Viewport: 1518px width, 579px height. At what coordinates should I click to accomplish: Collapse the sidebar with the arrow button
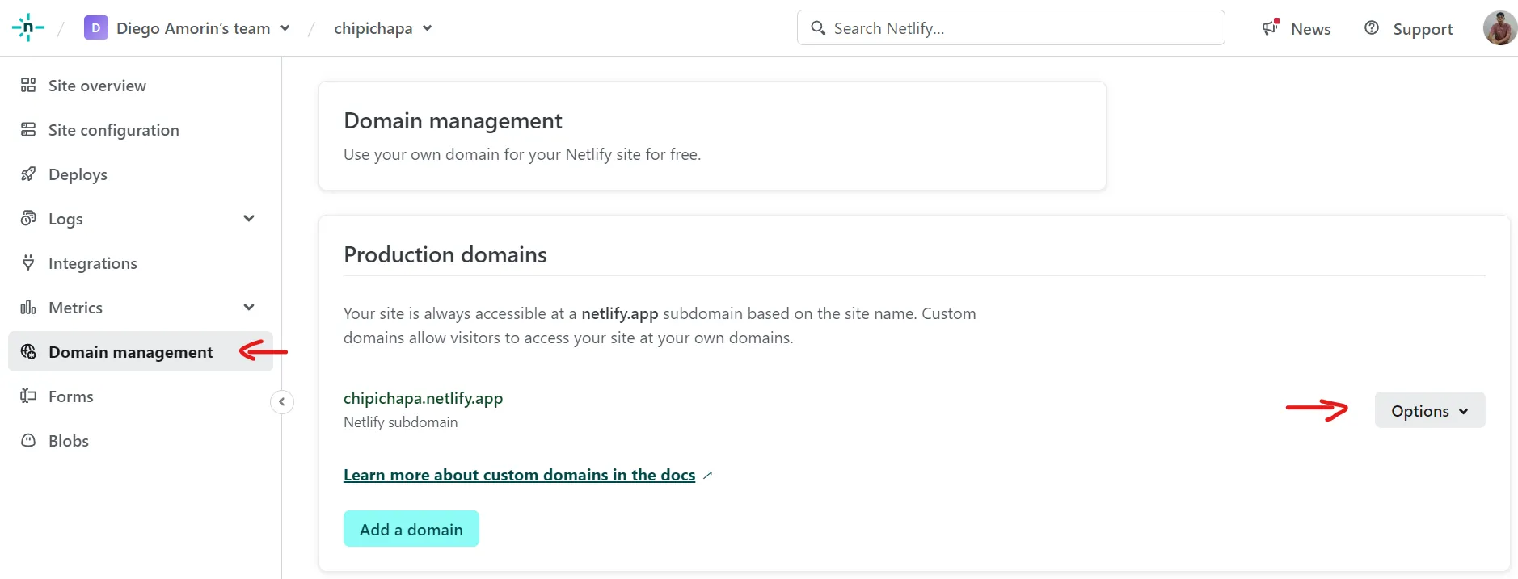[282, 401]
